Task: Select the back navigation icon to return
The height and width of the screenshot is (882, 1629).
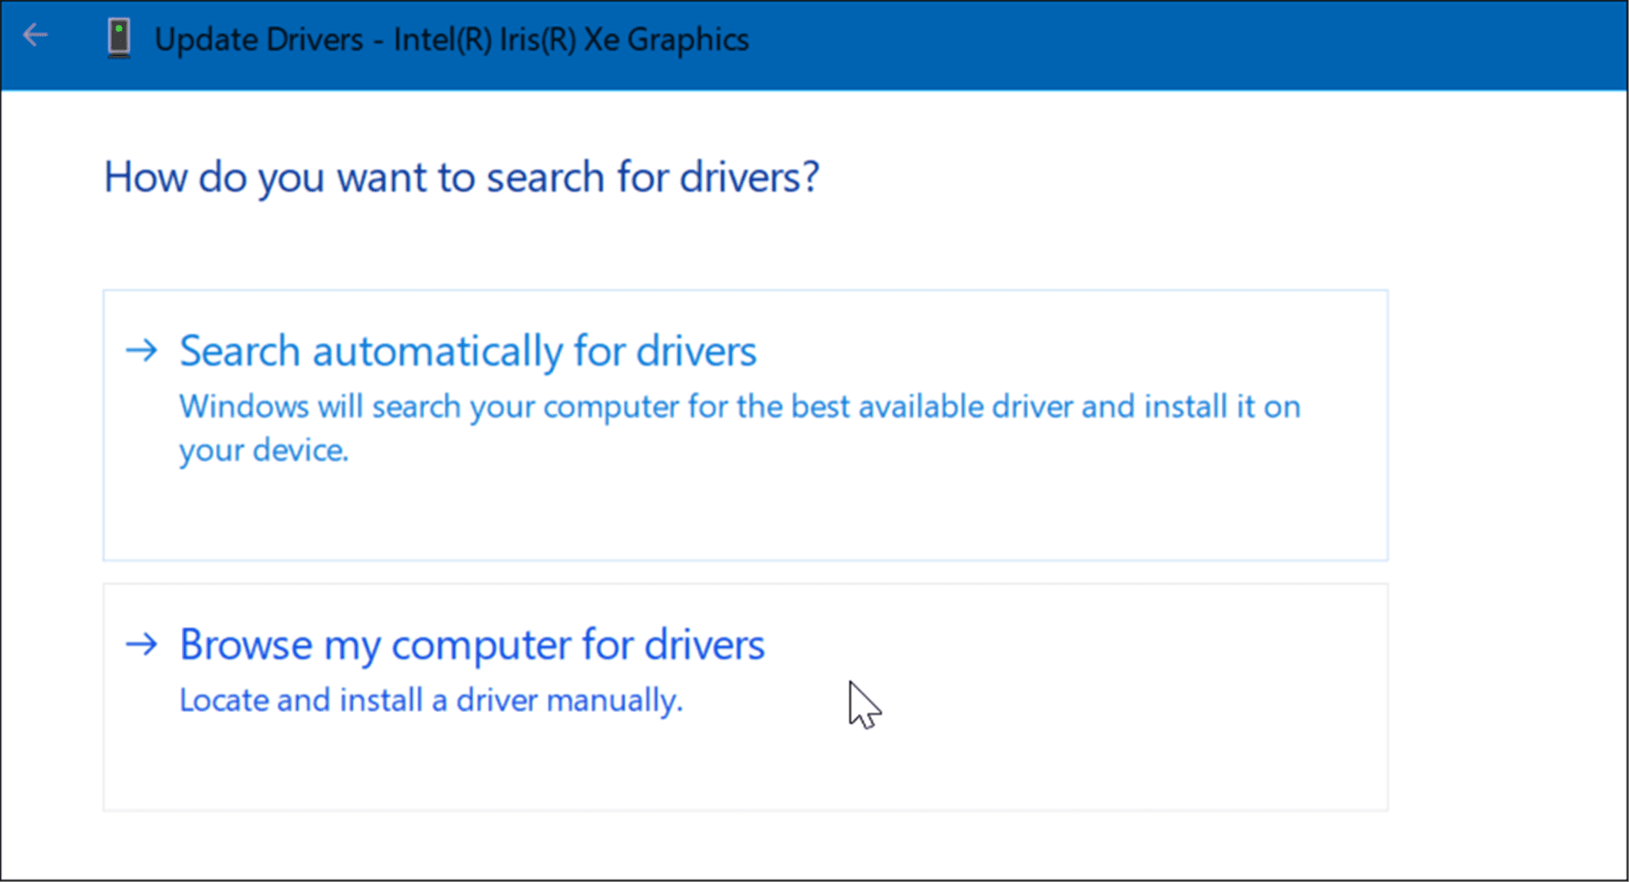Action: pyautogui.click(x=34, y=35)
